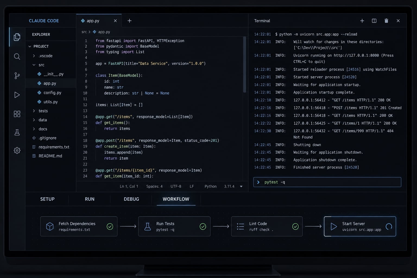Click the editor vertical scrollbar
This screenshot has width=417, height=278.
245,65
